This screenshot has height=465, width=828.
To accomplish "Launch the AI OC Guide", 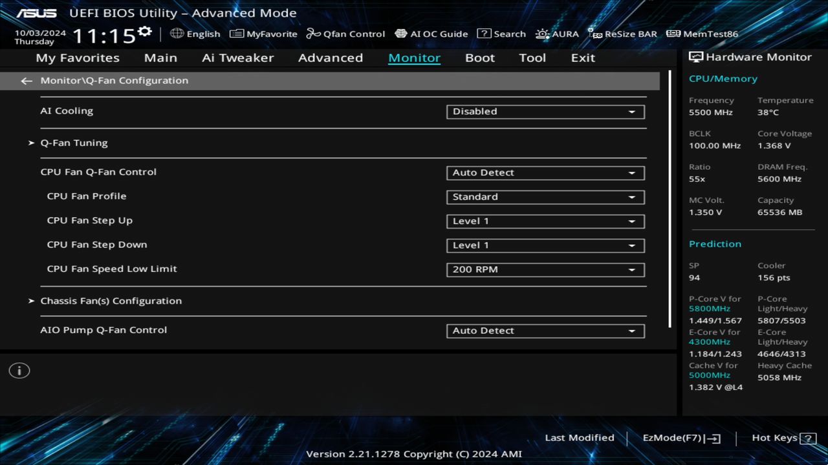I will (x=431, y=34).
